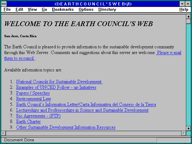This screenshot has width=192, height=144.
Task: Click the progress indicator box in status bar
Action: 173,140
